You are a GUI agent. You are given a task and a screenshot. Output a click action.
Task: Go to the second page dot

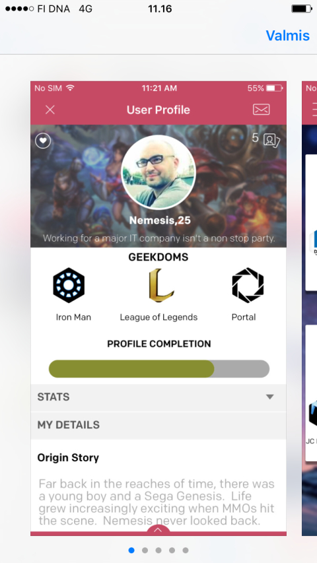(145, 550)
